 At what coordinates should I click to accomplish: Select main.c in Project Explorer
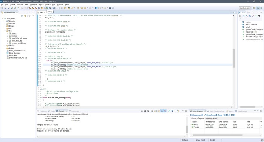click(x=14, y=36)
